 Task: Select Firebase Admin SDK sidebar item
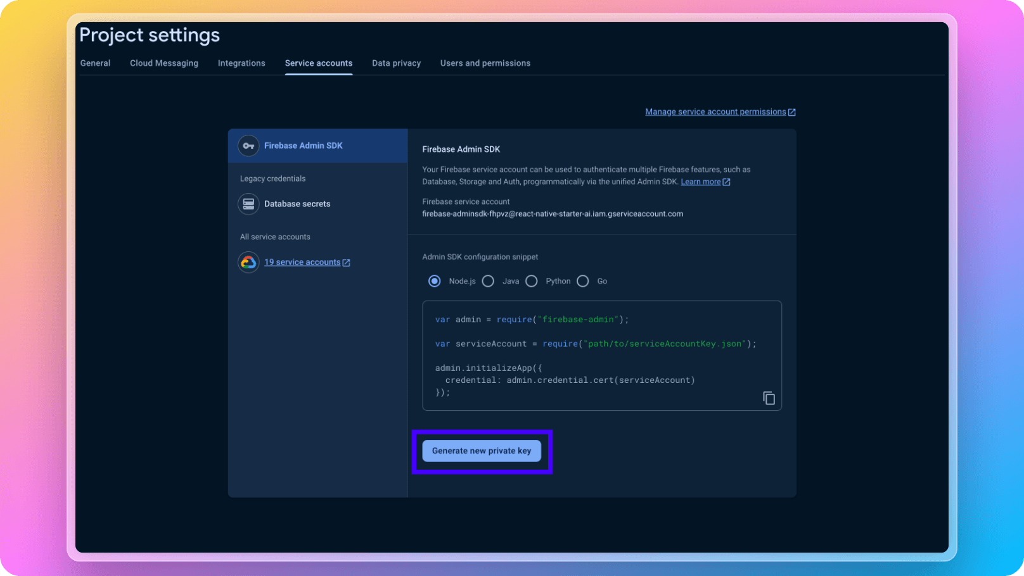(317, 146)
